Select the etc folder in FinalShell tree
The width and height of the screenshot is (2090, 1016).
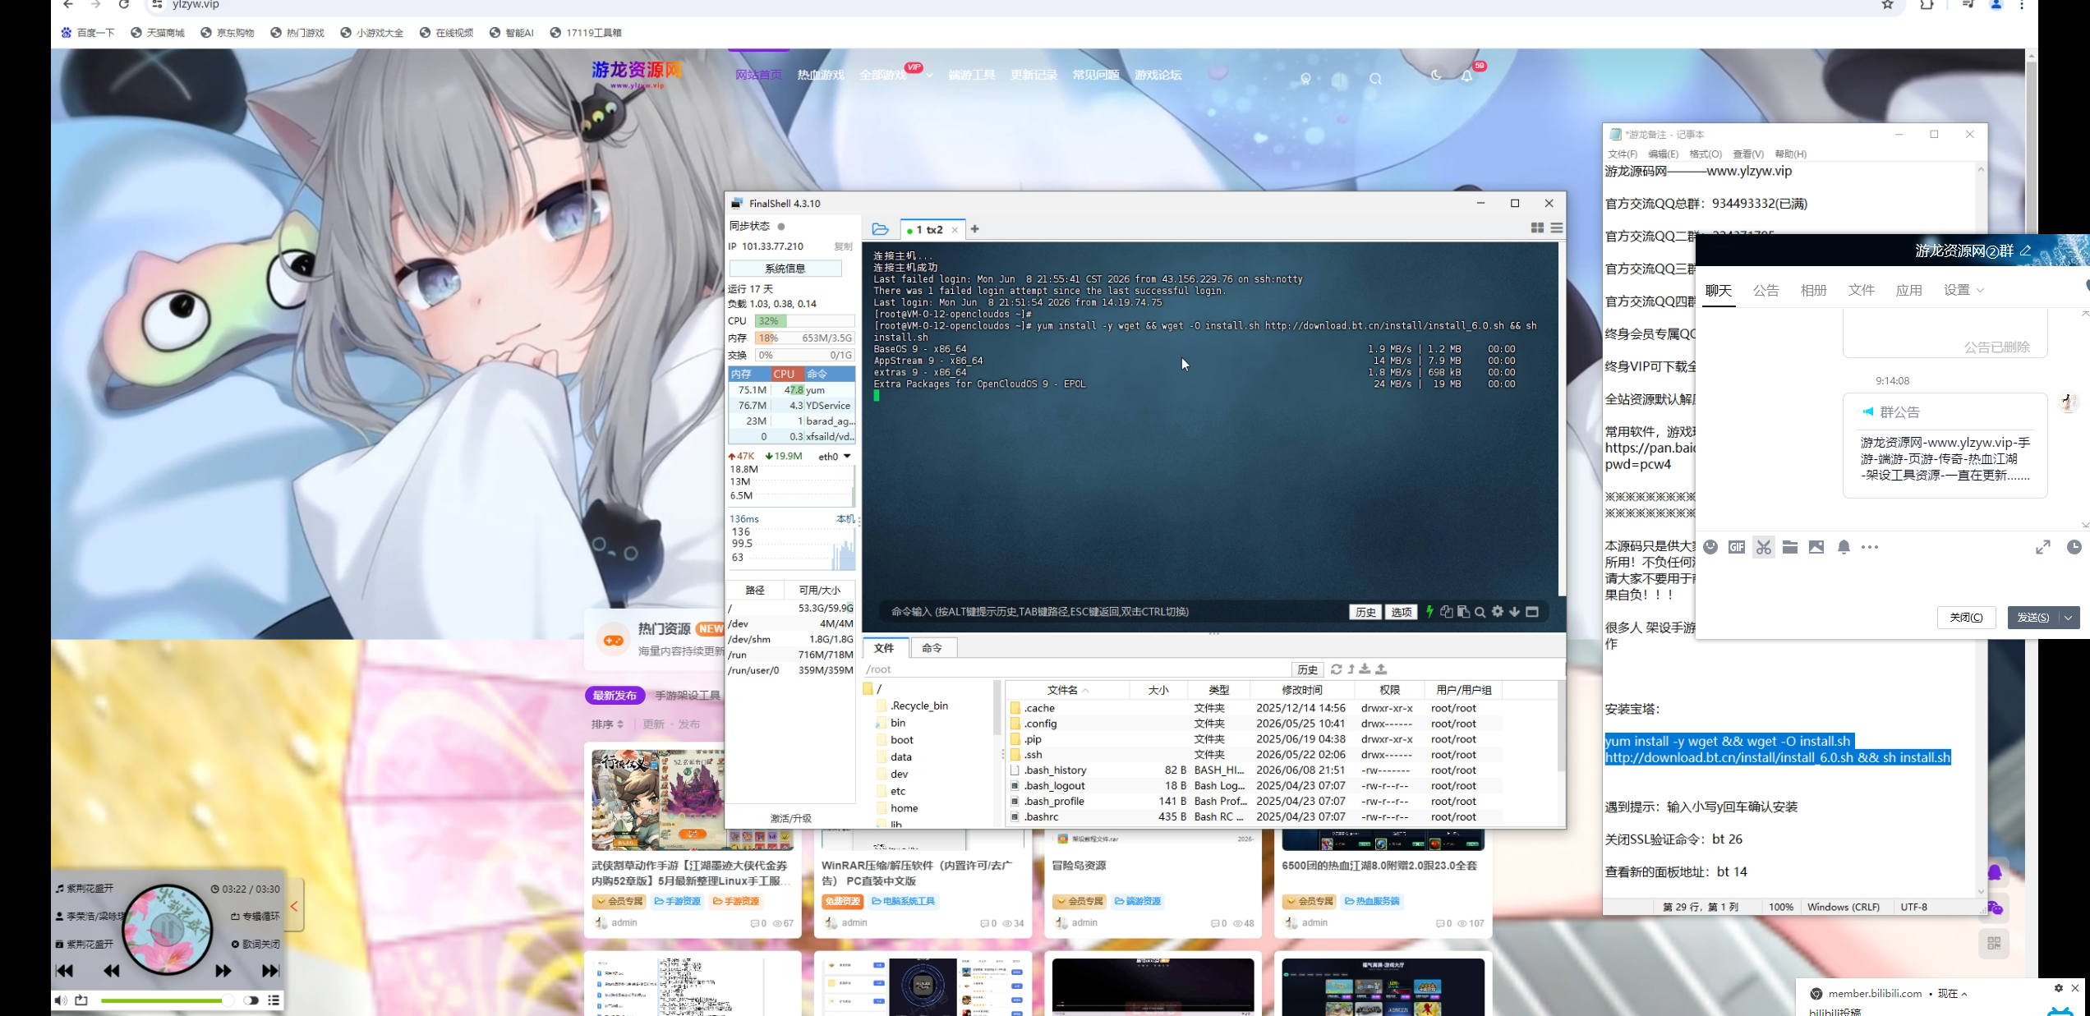(x=898, y=791)
